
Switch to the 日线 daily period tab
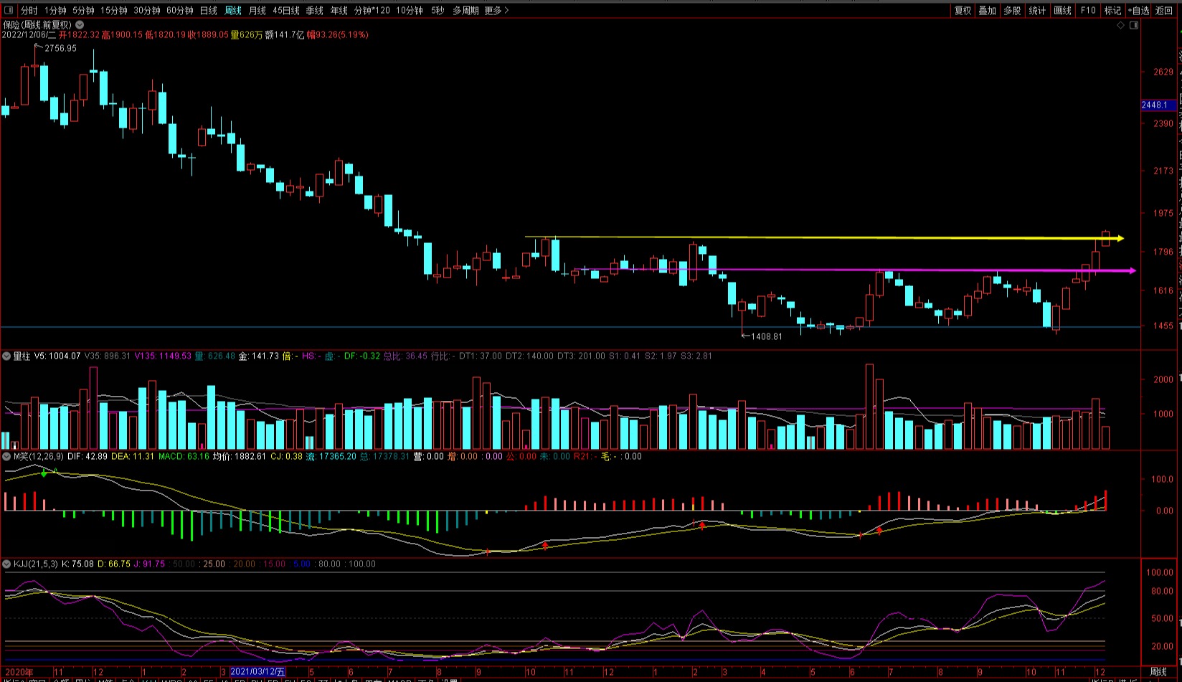tap(208, 11)
